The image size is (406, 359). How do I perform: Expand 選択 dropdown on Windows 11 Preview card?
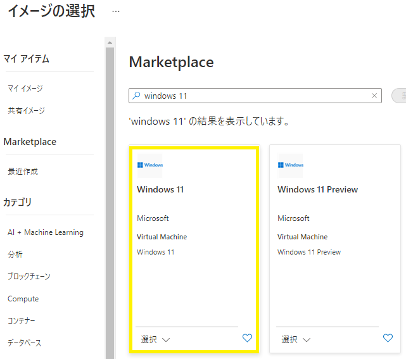pyautogui.click(x=296, y=339)
